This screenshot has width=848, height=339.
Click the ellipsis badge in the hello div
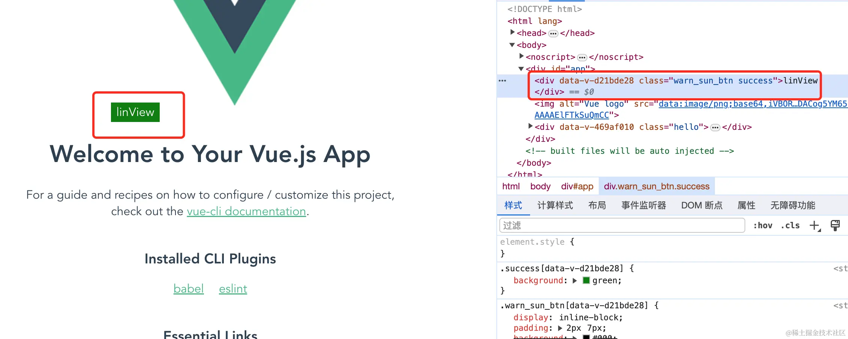[715, 128]
